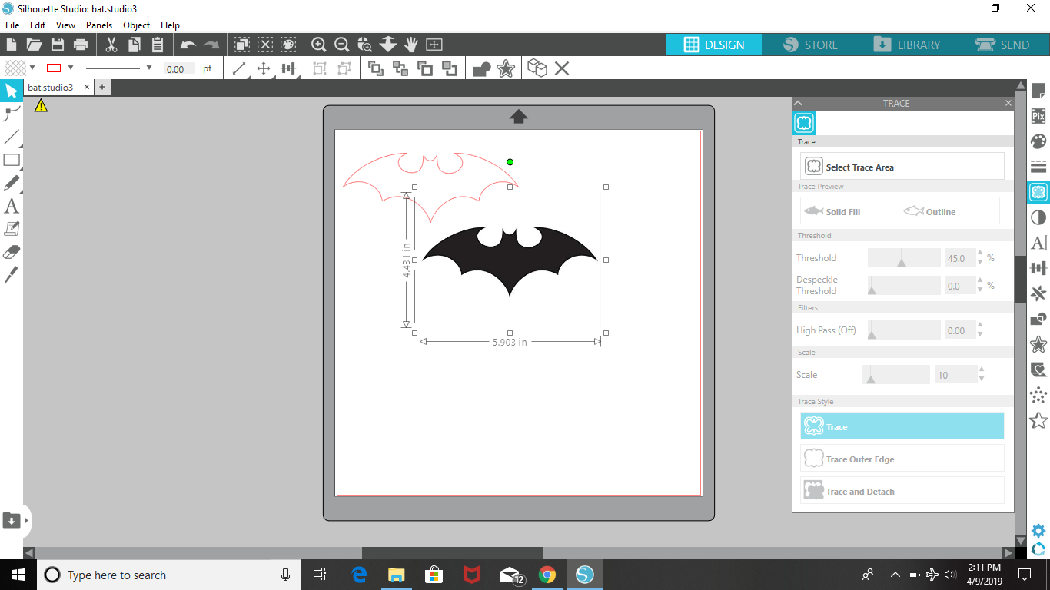The width and height of the screenshot is (1050, 590).
Task: Zoom out using the magnifier minus icon
Action: pos(342,45)
